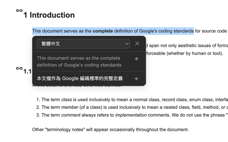Image resolution: width=228 pixels, height=142 pixels.
Task: Click the Other "terminology notes" paragraph
Action: point(110,129)
